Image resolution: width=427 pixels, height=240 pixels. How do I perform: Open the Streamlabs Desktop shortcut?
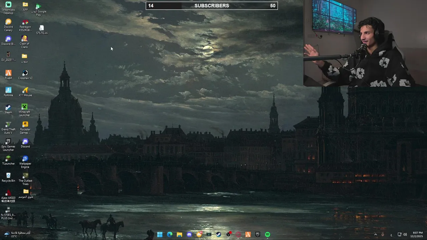(8, 8)
